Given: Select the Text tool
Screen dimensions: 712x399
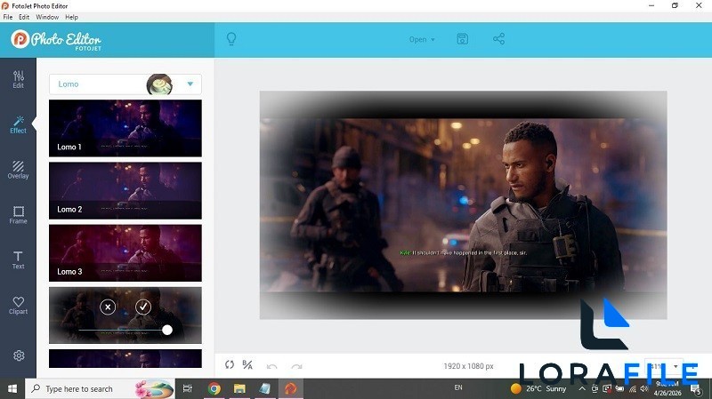Looking at the screenshot, I should click(18, 260).
